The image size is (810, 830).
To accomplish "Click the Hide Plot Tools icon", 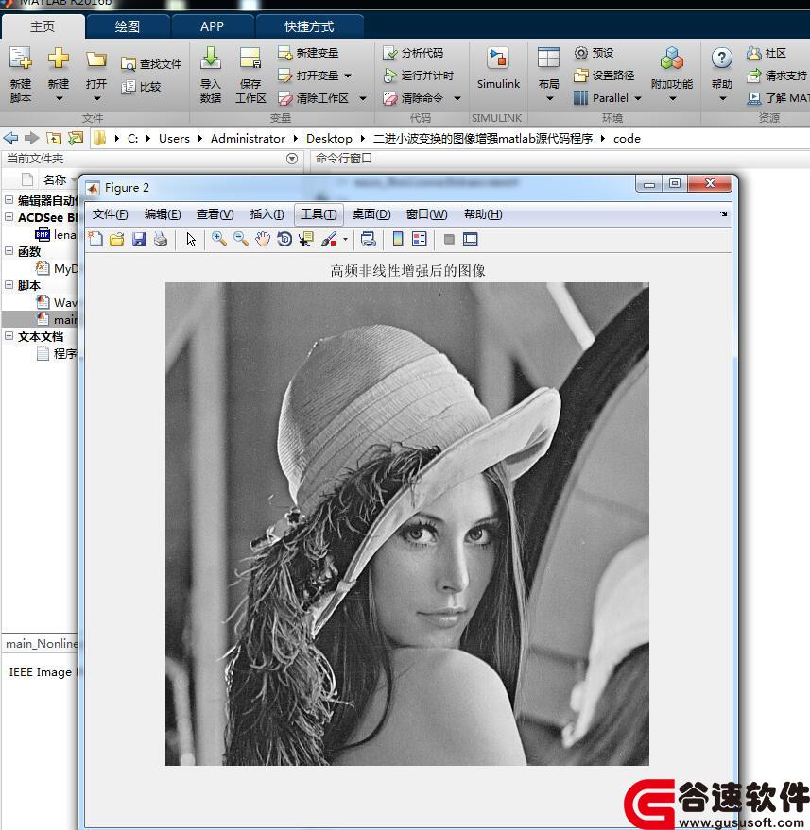I will point(449,239).
